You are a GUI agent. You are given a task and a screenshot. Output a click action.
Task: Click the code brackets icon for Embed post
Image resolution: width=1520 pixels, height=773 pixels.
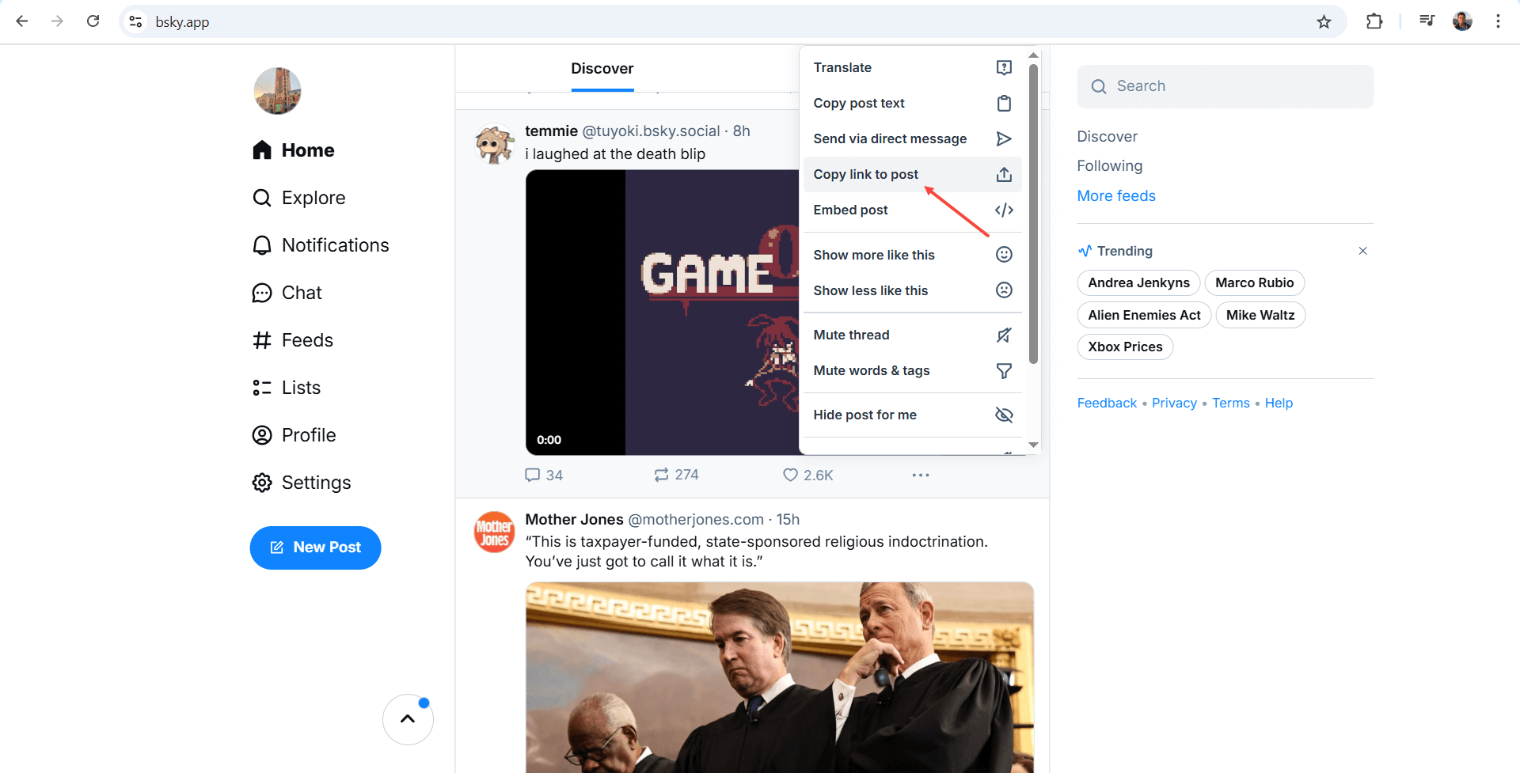(1004, 210)
